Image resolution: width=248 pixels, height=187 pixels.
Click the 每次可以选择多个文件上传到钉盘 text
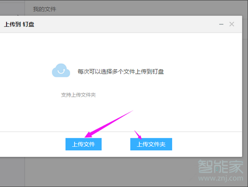point(120,71)
